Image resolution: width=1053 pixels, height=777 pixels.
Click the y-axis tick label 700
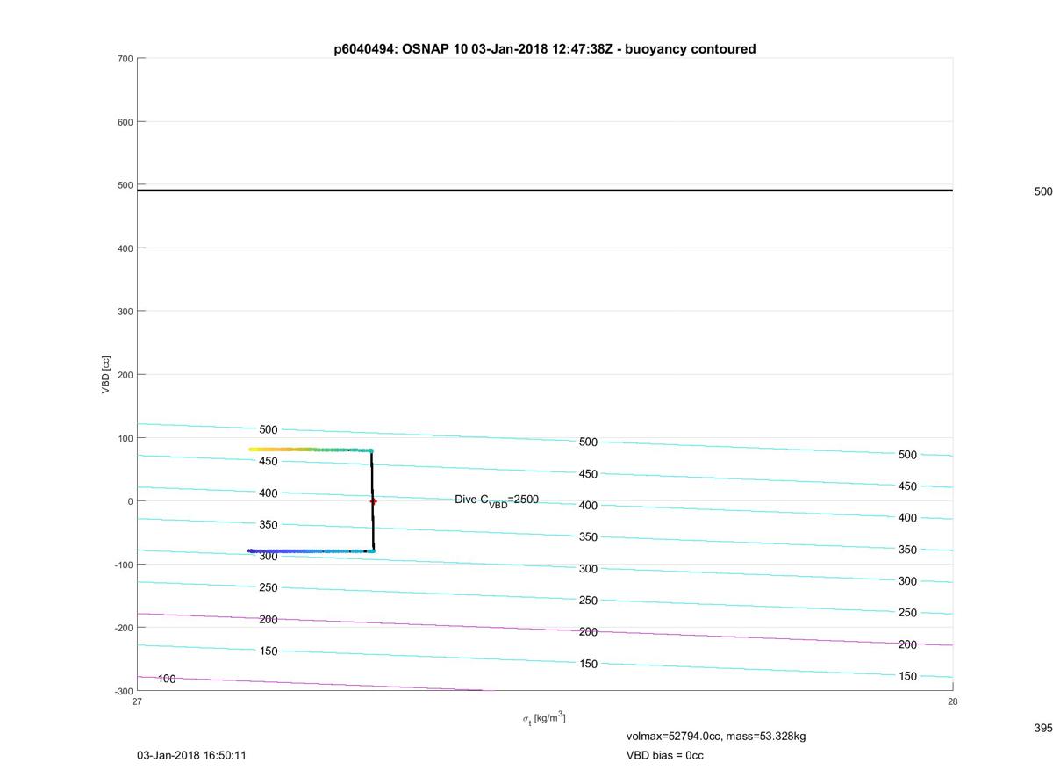[125, 59]
